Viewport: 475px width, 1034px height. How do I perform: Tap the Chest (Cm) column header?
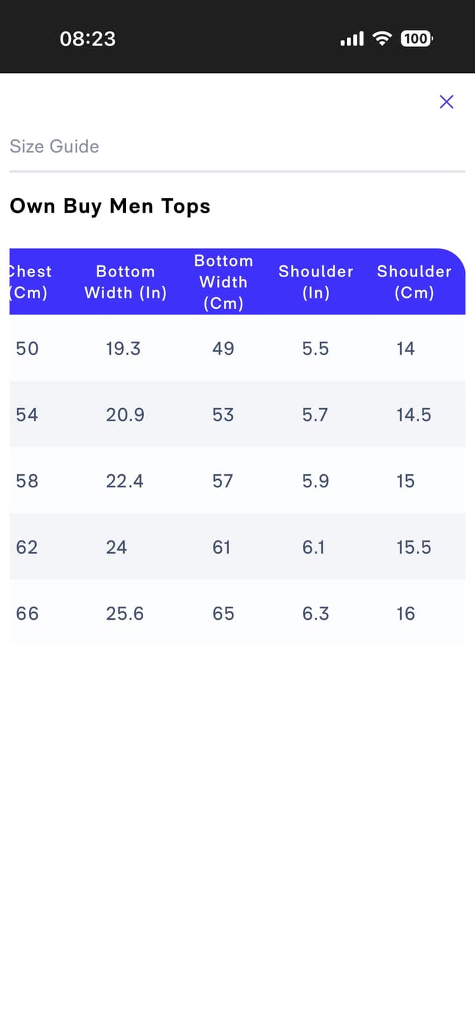coord(29,282)
